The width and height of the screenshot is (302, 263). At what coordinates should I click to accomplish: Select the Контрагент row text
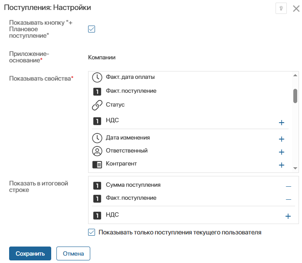[x=121, y=163]
